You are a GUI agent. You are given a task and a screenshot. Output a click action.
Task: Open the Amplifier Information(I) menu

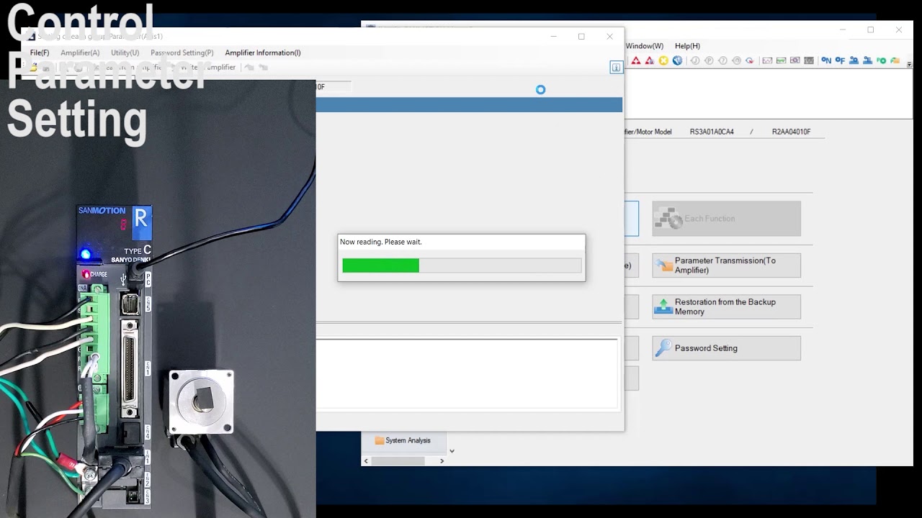coord(263,53)
